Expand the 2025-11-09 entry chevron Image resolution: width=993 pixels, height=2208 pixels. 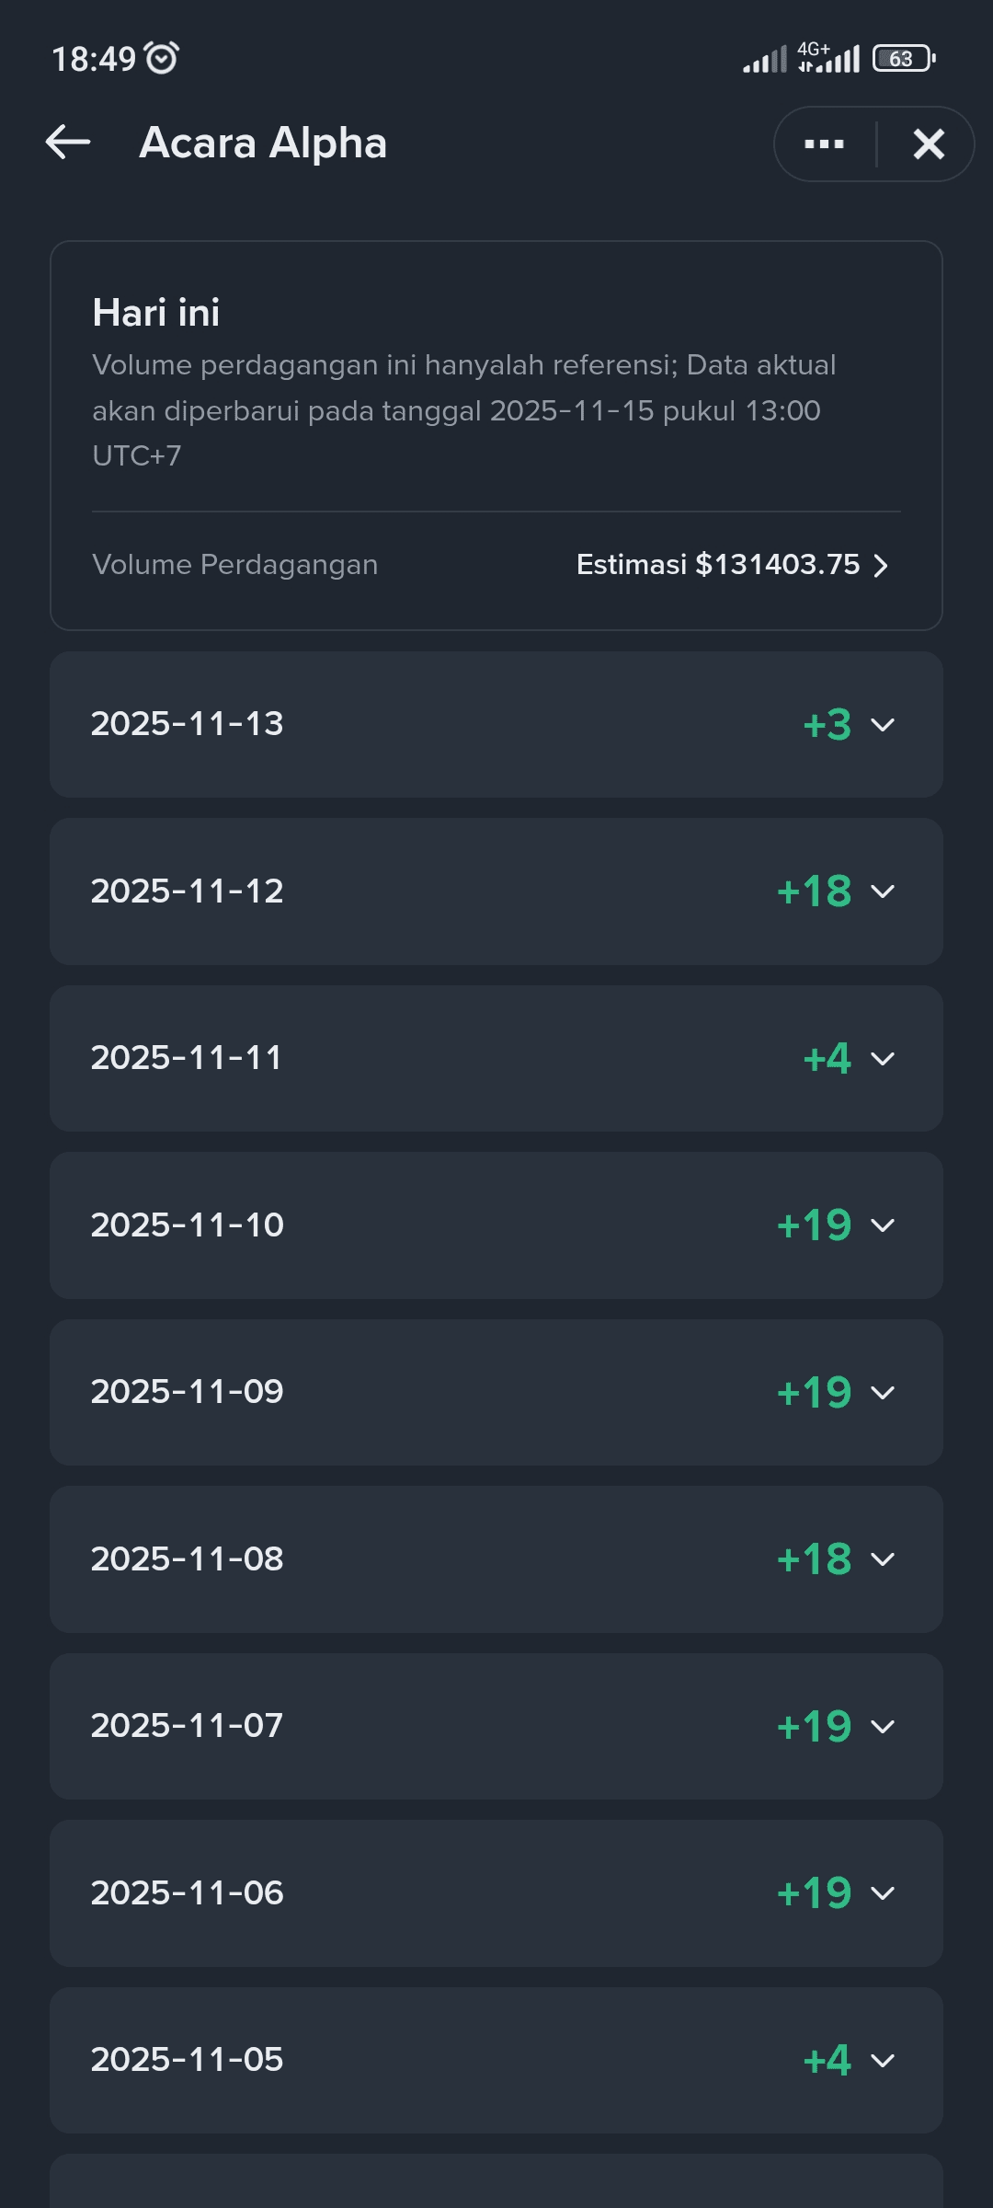coord(883,1393)
